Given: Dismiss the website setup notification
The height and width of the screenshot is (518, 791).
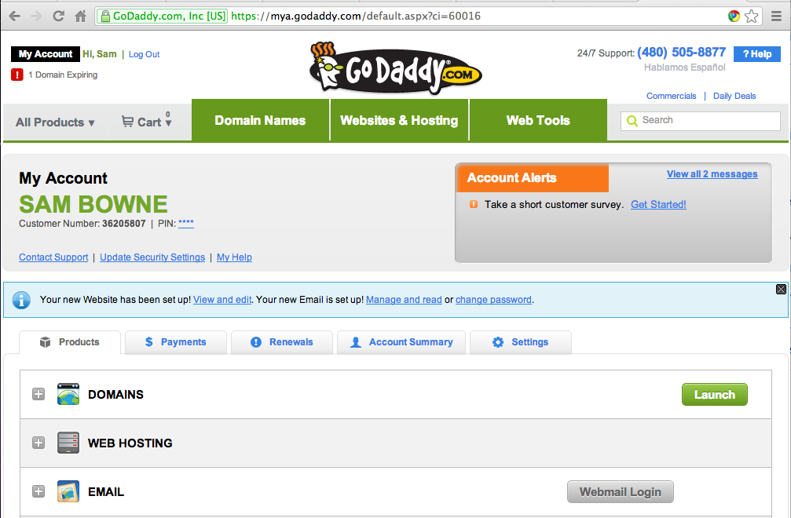Looking at the screenshot, I should 781,289.
